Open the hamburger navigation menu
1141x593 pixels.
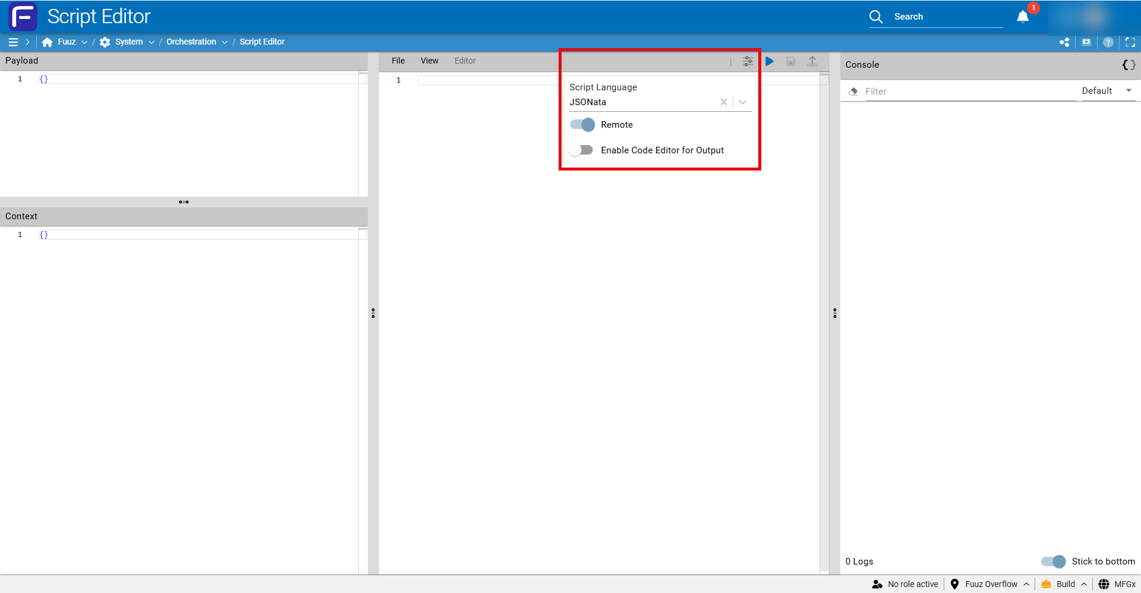click(x=13, y=42)
